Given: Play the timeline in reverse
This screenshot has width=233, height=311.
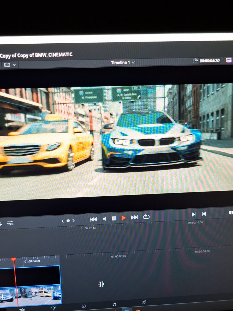Looking at the screenshot, I should (x=104, y=219).
